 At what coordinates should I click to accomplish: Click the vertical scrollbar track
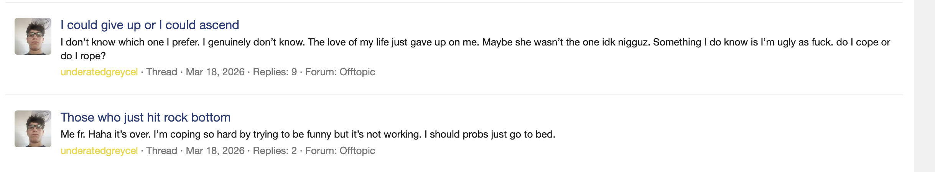pyautogui.click(x=924, y=86)
